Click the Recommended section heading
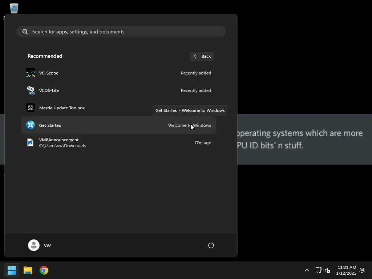 (45, 56)
